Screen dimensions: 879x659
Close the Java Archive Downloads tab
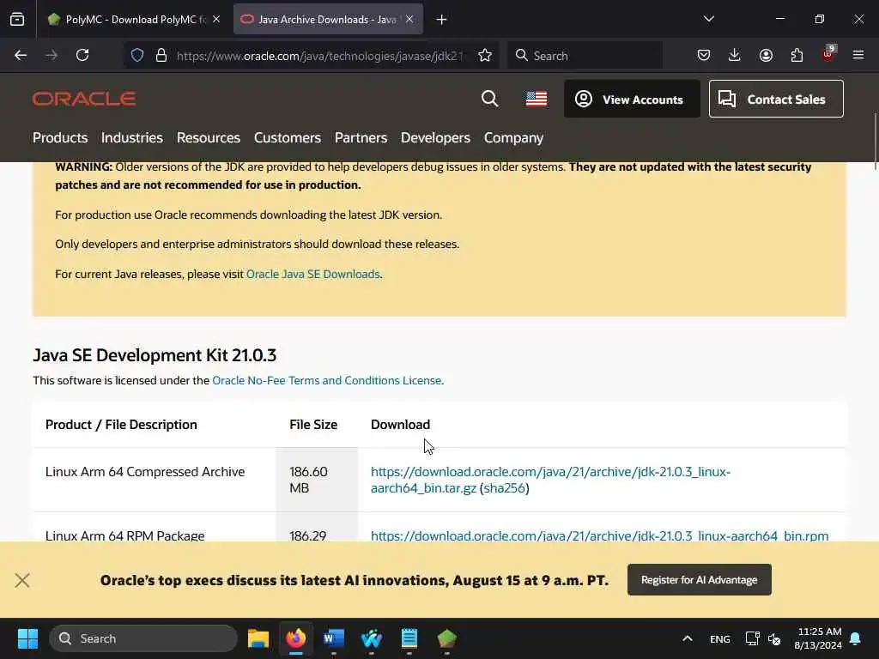point(409,19)
